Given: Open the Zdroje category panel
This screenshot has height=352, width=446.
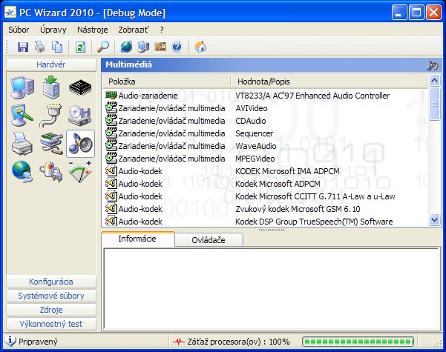Looking at the screenshot, I should pyautogui.click(x=51, y=310).
